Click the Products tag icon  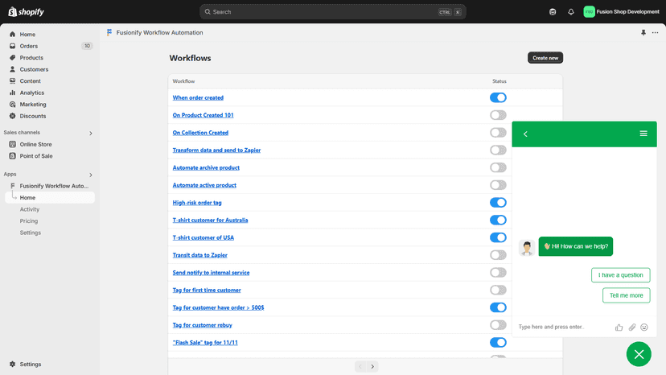[x=12, y=57]
